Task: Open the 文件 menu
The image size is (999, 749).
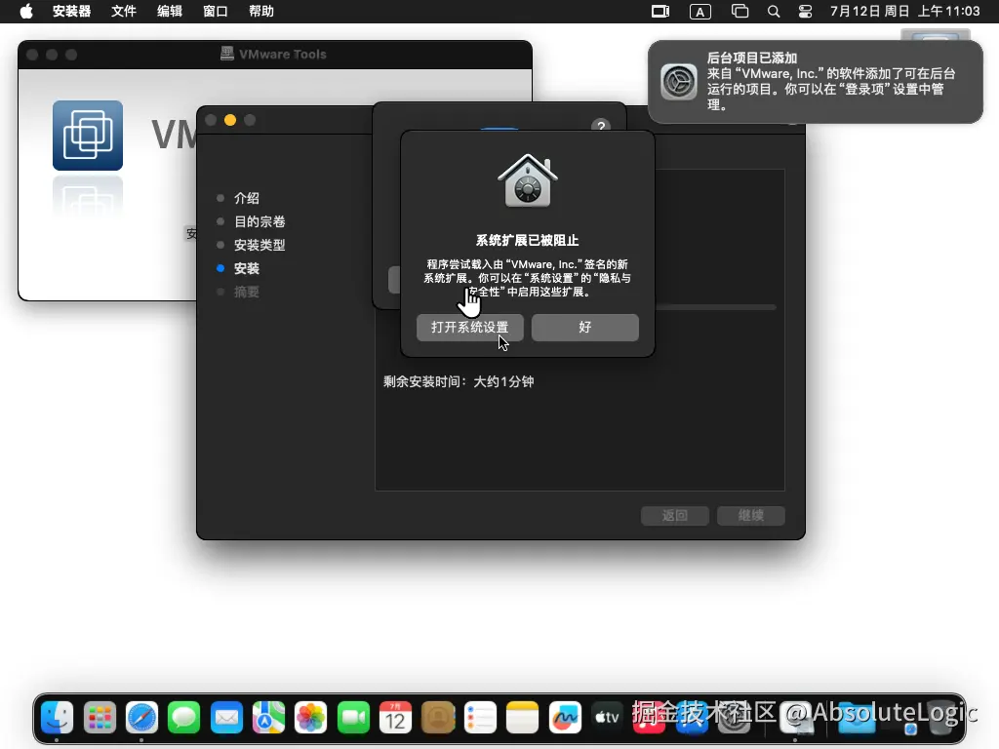Action: point(124,12)
